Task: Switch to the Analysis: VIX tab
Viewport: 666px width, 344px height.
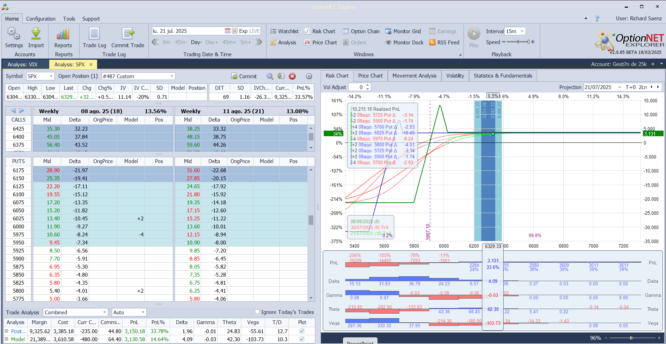Action: pos(22,65)
